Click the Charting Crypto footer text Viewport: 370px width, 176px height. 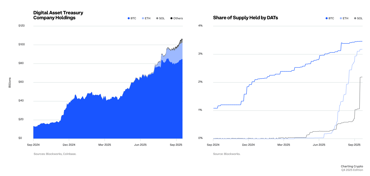[352, 166]
